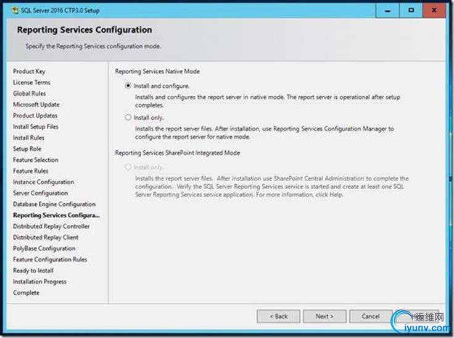The width and height of the screenshot is (454, 338).
Task: Open the Instance Configuration step
Action: [43, 182]
